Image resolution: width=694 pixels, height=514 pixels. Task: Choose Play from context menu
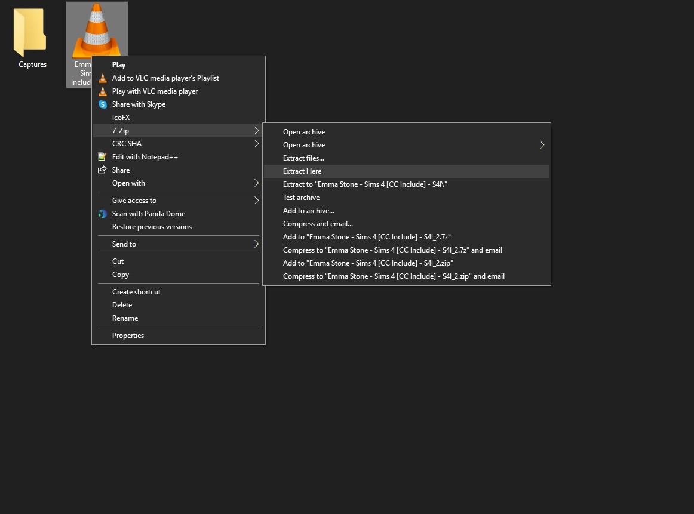179,65
